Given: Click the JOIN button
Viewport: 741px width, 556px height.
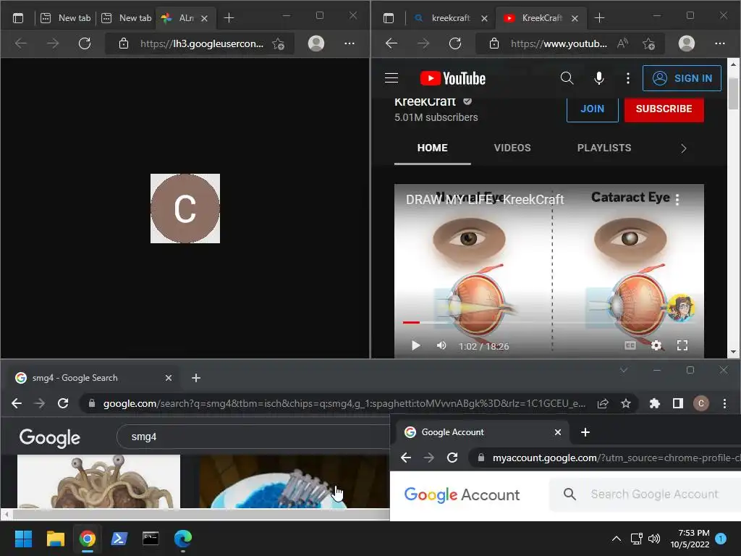Looking at the screenshot, I should (x=592, y=109).
